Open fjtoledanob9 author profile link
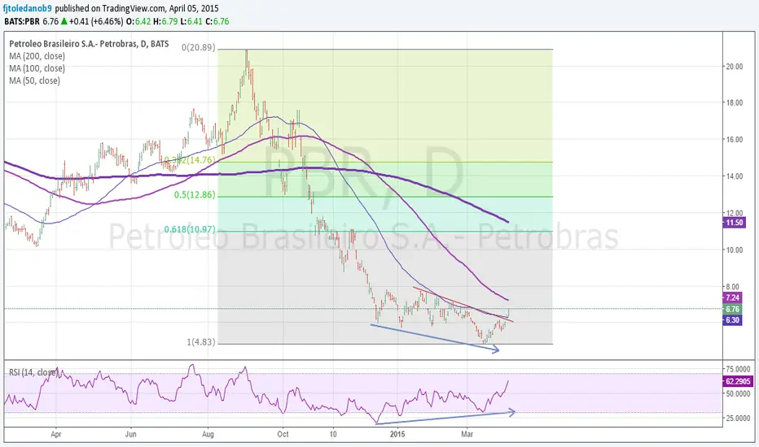 27,8
